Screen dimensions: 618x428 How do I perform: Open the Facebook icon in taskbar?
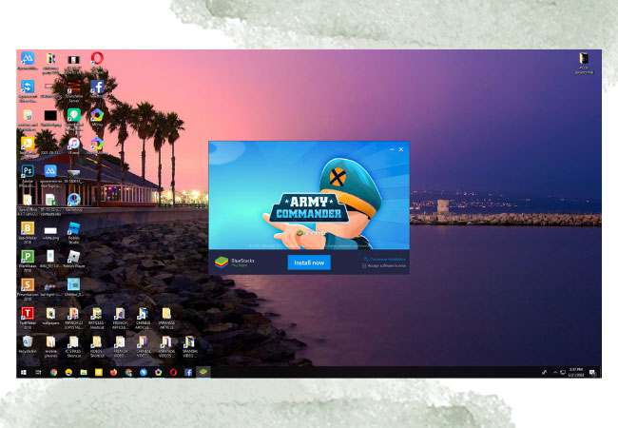point(188,372)
